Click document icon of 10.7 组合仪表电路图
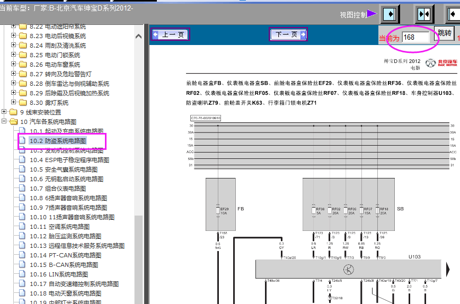The image size is (460, 304). (x=22, y=188)
